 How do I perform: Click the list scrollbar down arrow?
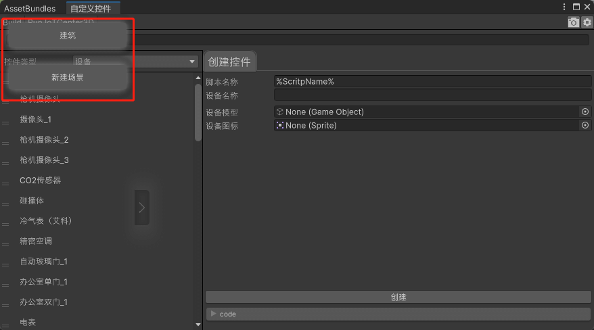click(198, 325)
